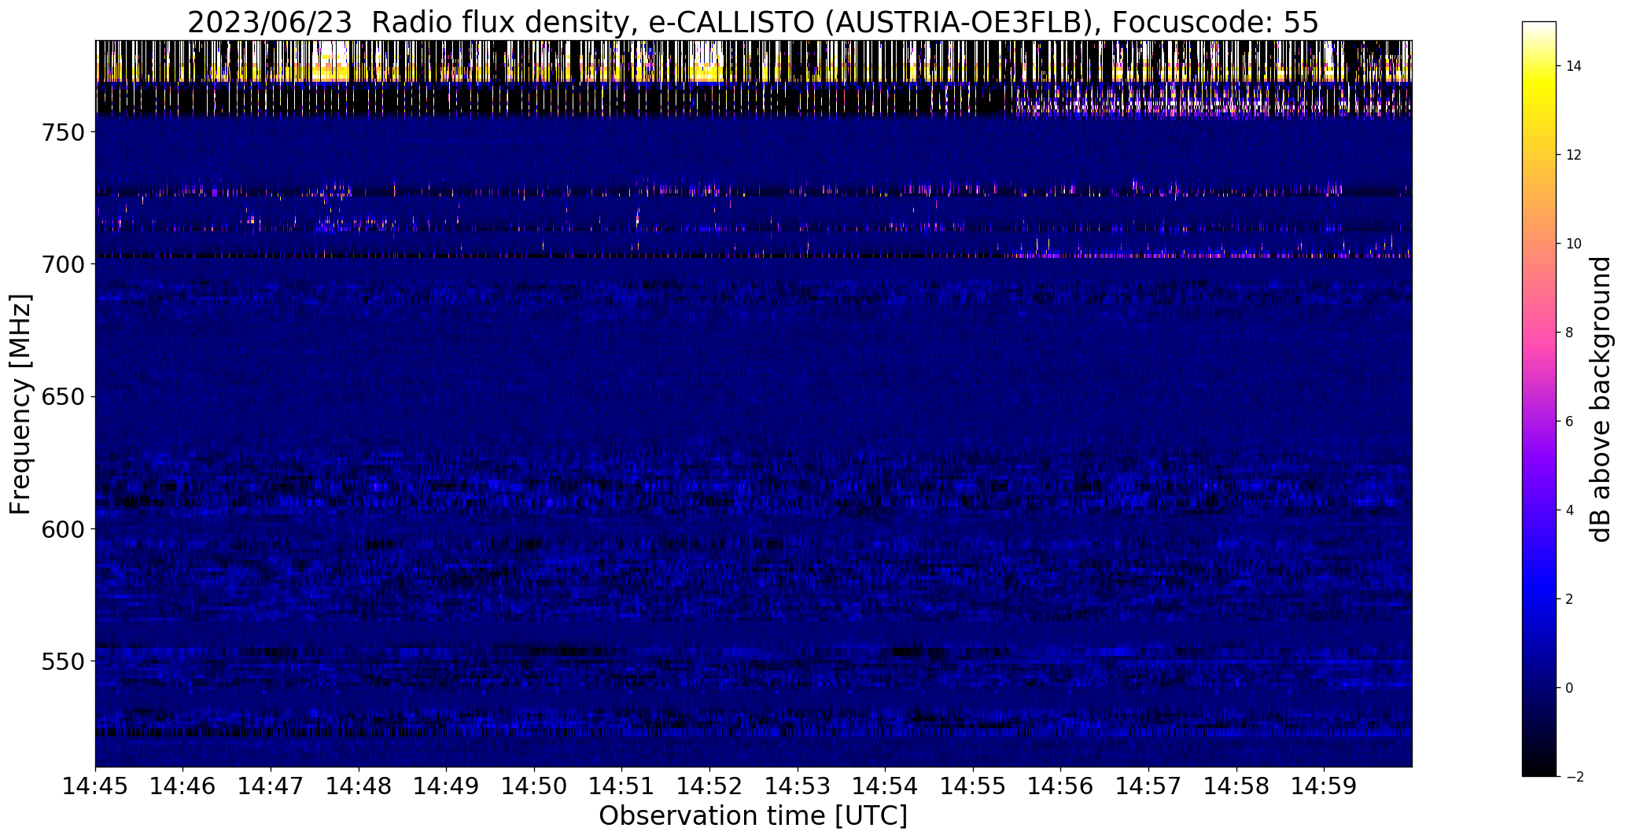Click the 14:58 time tick label

coord(1237,786)
